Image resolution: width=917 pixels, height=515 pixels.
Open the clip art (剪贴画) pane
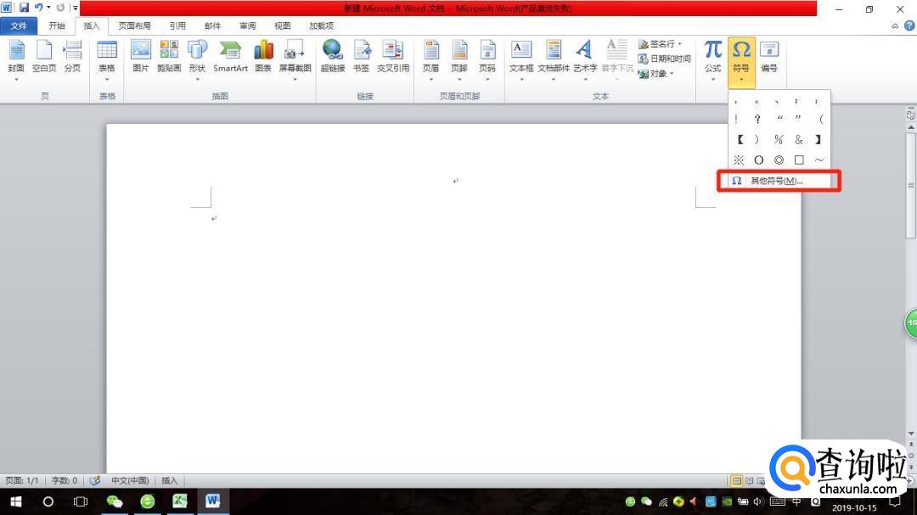tap(169, 59)
